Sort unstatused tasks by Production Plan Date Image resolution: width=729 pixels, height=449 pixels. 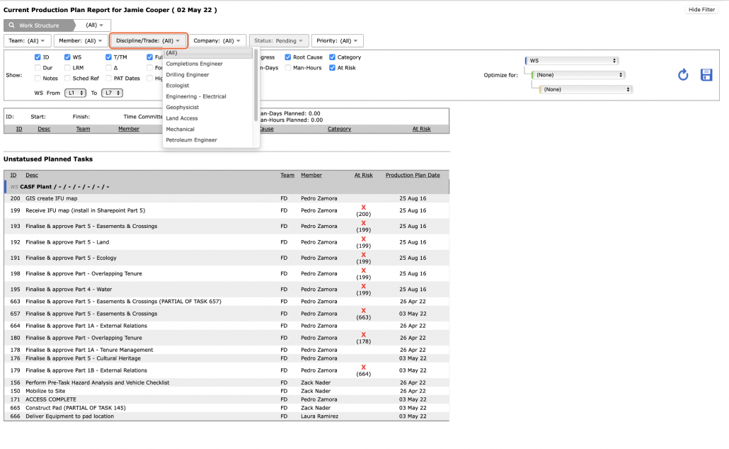tap(413, 176)
